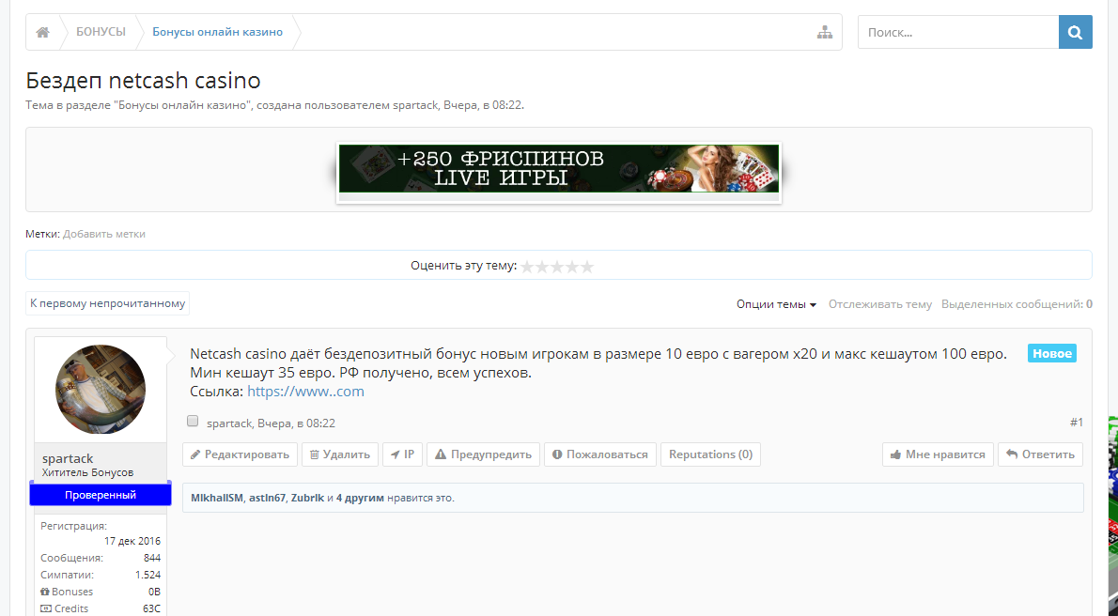This screenshot has height=616, width=1118.
Task: Open the spartack avatar picture
Action: [101, 389]
